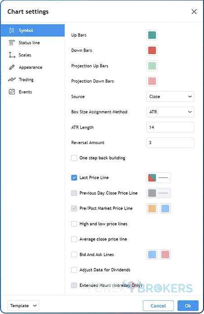Click the Appearance pencil icon

click(12, 67)
